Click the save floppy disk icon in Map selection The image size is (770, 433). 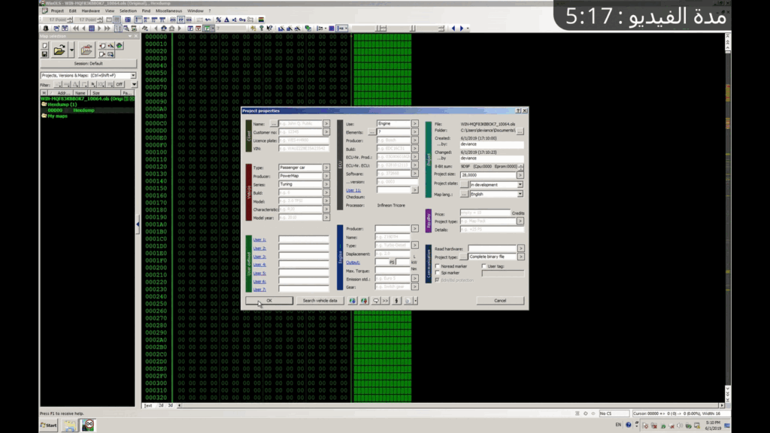(x=46, y=56)
